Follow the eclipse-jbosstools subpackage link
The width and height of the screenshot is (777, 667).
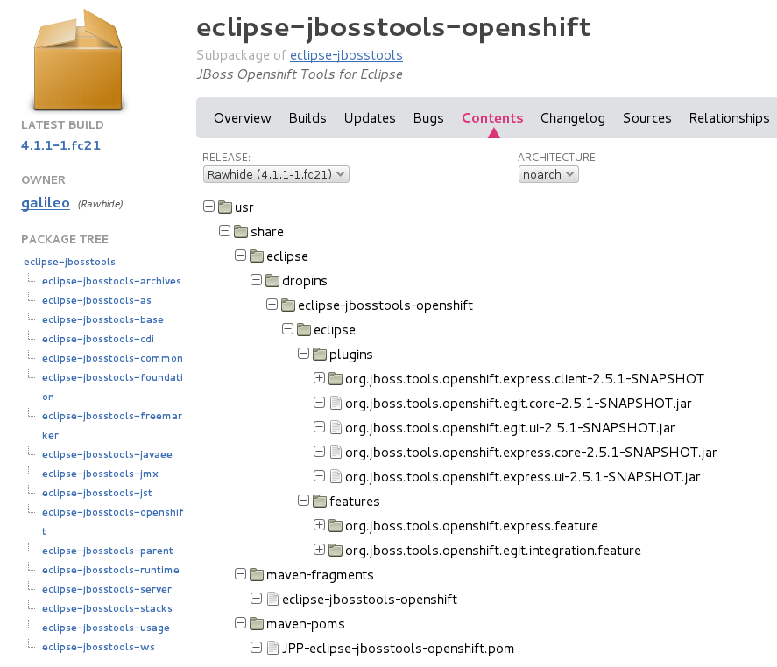pyautogui.click(x=346, y=55)
